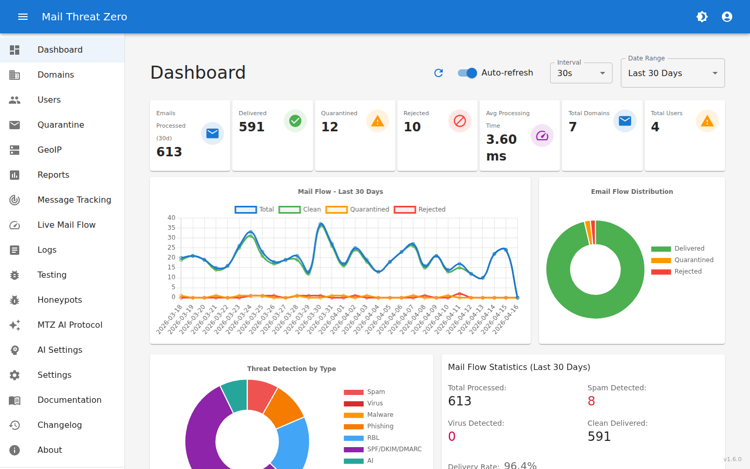Open the Changelog page
The width and height of the screenshot is (750, 469).
tap(58, 425)
